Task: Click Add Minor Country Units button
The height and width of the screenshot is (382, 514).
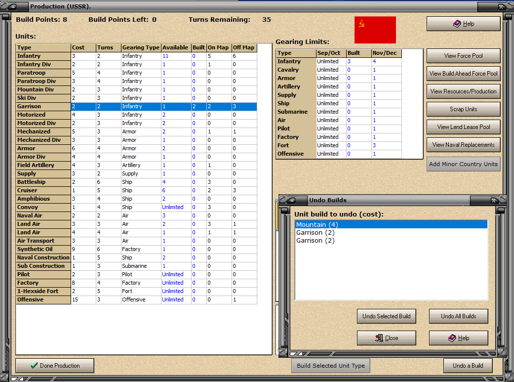Action: pos(463,164)
